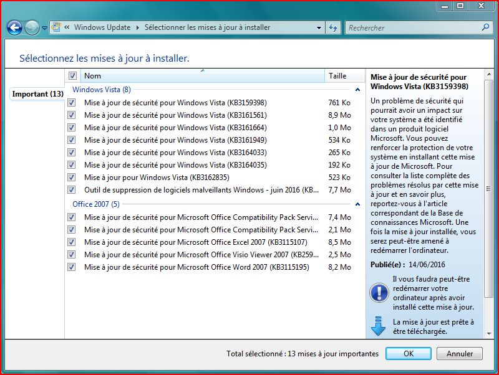This screenshot has height=375, width=499.
Task: Toggle the 7,4 Mo Compatibility Pack checkbox
Action: tap(72, 217)
